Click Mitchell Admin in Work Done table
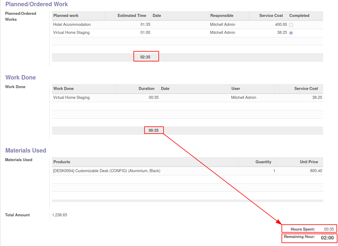338x246 pixels. point(243,98)
